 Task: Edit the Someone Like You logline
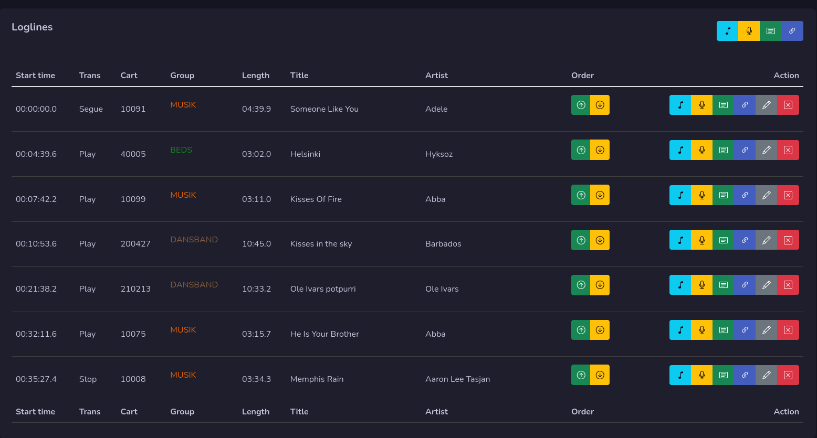[766, 105]
